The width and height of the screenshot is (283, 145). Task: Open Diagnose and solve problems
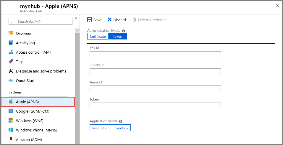(41, 71)
